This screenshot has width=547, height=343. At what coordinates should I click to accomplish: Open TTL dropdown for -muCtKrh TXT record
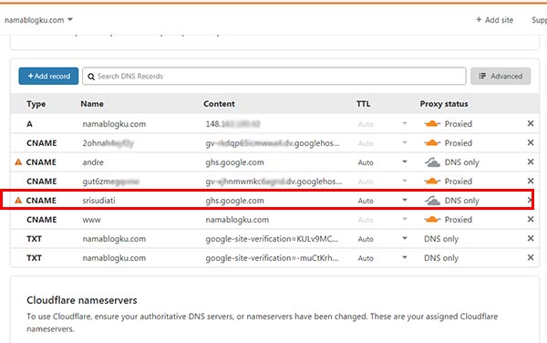(405, 257)
